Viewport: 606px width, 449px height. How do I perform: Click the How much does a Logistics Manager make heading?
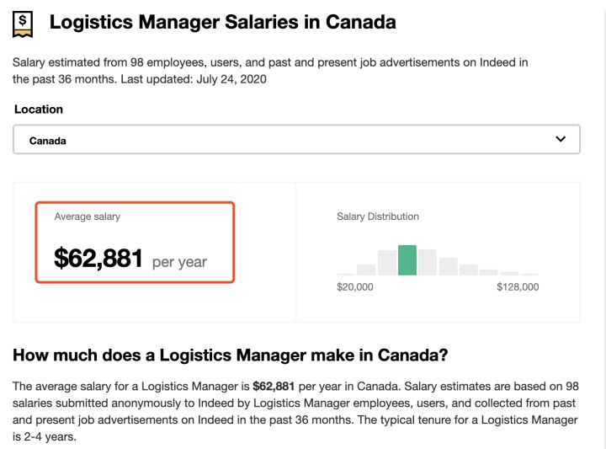point(231,355)
